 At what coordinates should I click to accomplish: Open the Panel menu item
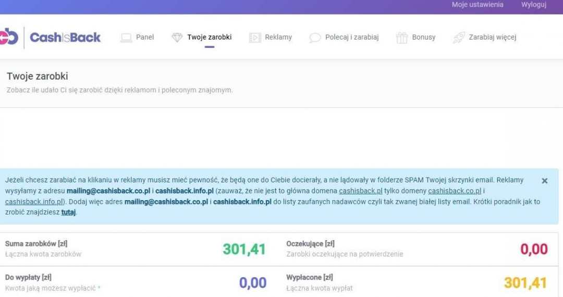pos(145,38)
